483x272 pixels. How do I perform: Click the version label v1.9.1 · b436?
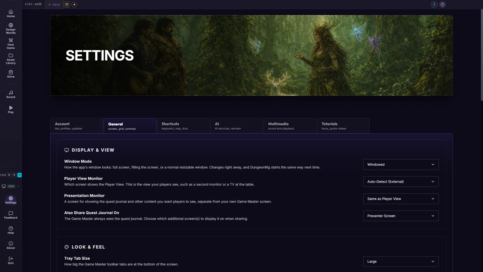click(33, 4)
